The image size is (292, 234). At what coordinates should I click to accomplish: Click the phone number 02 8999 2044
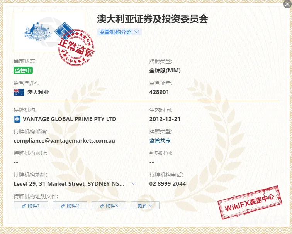click(167, 184)
